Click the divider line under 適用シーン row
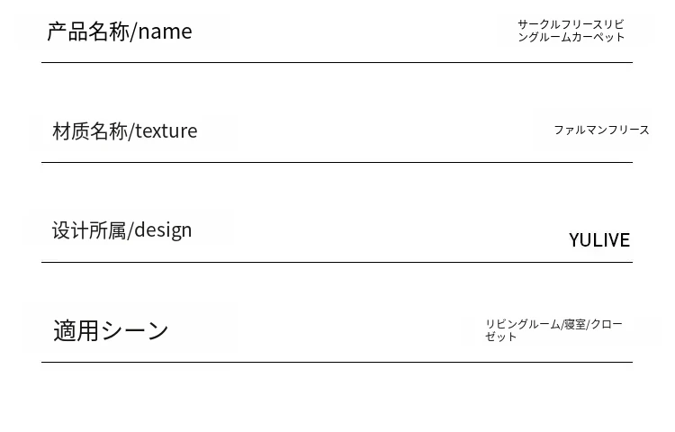This screenshot has width=675, height=432. [337, 362]
